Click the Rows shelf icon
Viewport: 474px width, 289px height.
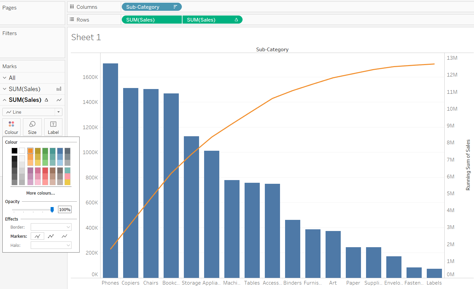[72, 19]
